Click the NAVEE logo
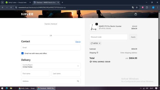The image size is (160, 90). pos(27,14)
